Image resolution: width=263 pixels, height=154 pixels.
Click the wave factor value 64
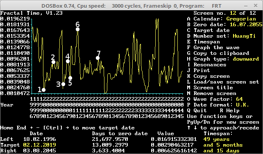(x=239, y=99)
